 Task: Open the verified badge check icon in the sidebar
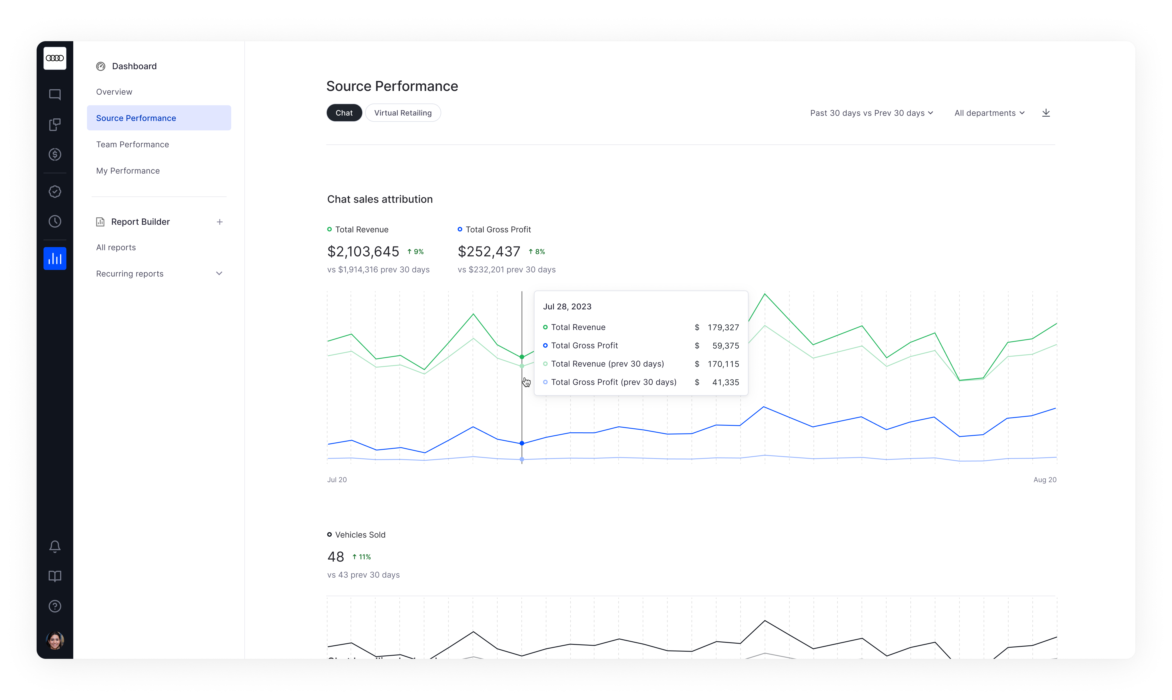(x=55, y=192)
